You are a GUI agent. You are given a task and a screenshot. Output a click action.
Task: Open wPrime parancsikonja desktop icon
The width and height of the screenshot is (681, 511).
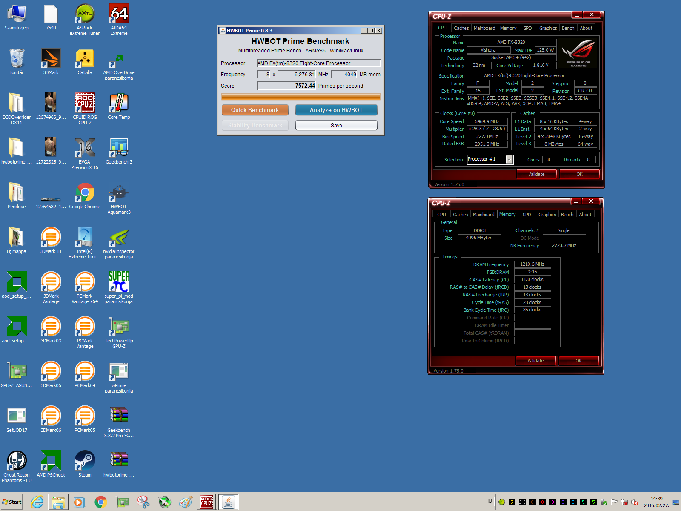[119, 377]
